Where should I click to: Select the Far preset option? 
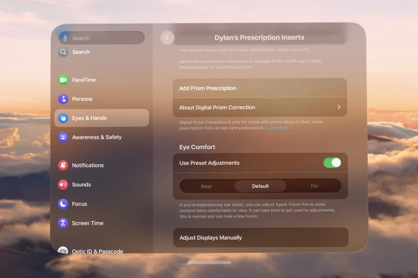click(x=314, y=186)
